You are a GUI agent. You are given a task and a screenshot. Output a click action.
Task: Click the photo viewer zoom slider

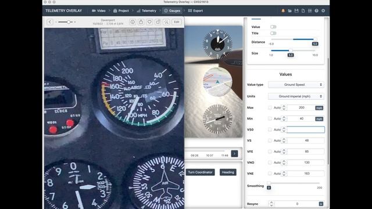66,22
